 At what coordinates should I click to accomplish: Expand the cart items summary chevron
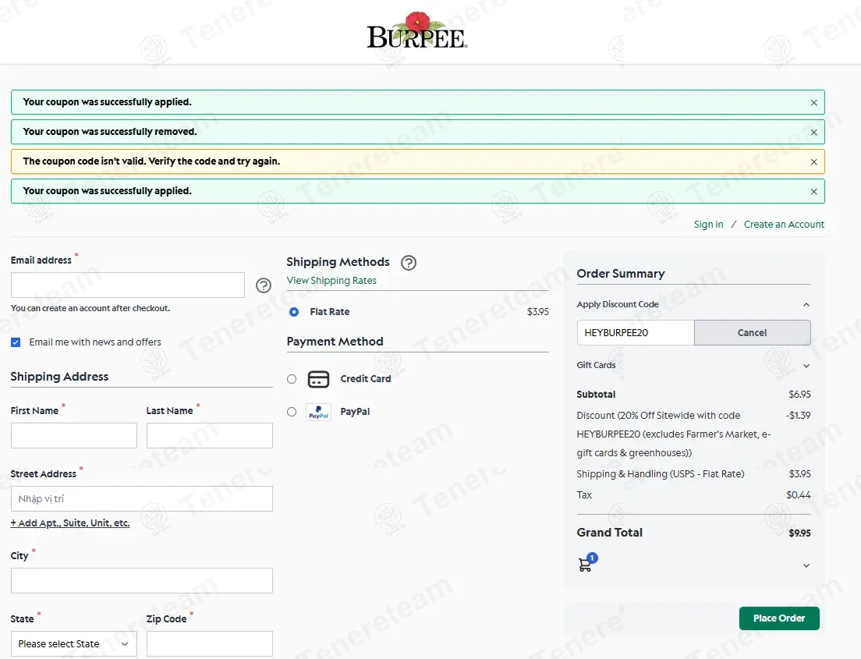(x=806, y=565)
